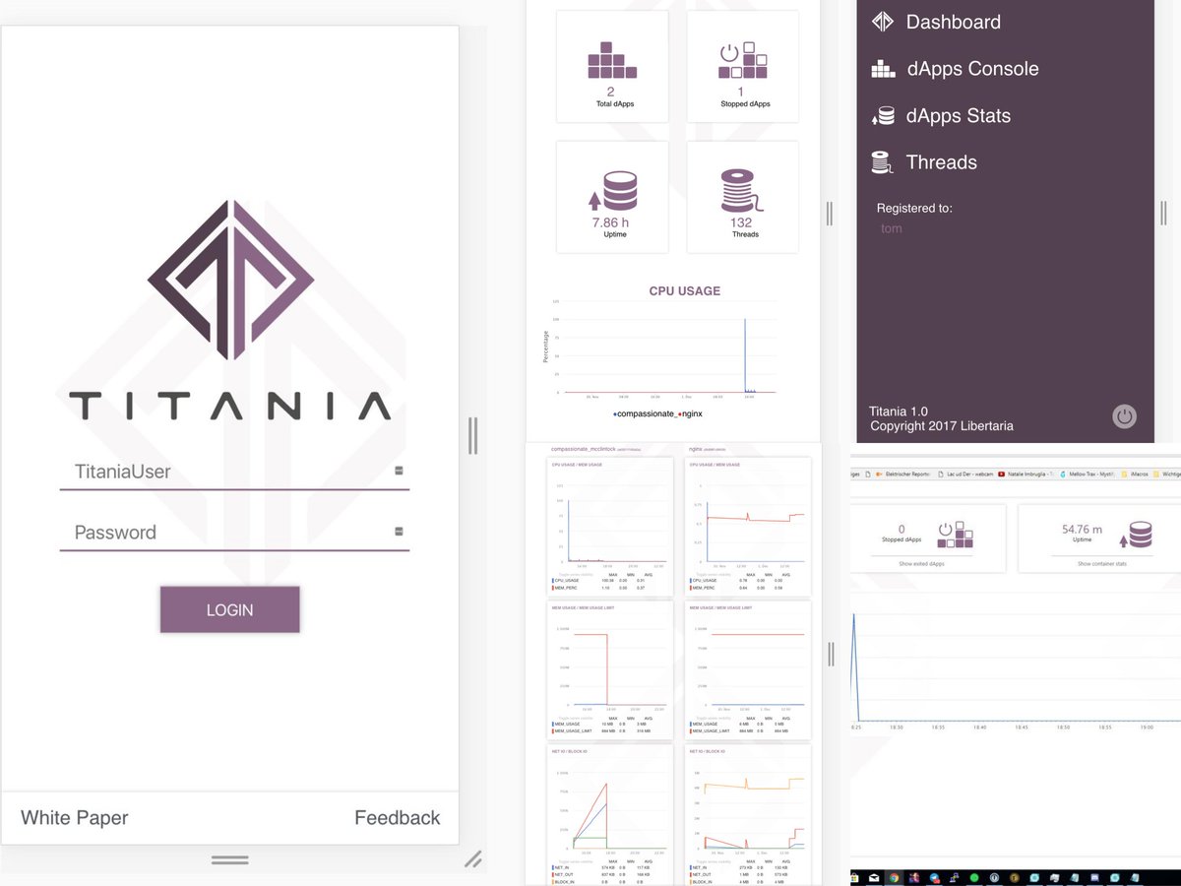
Task: Click the Threads spool icon in sidebar
Action: [x=883, y=162]
